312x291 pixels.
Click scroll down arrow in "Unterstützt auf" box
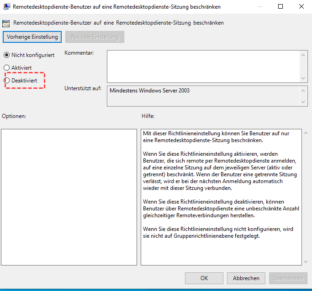305,102
